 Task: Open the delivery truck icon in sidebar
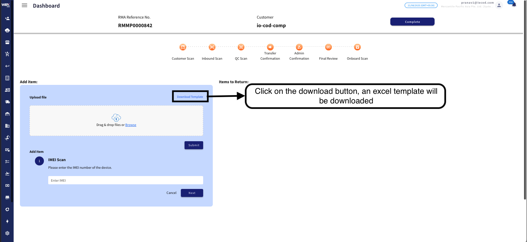pos(7,102)
